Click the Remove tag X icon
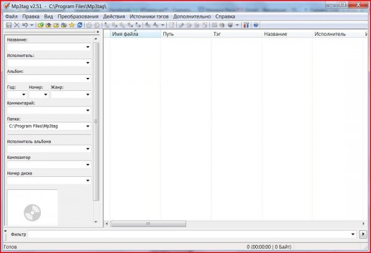The height and width of the screenshot is (253, 371). (x=17, y=25)
